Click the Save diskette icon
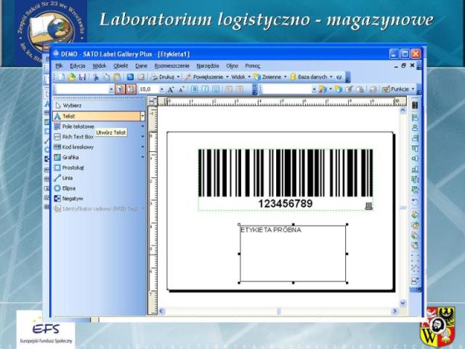 [82, 77]
